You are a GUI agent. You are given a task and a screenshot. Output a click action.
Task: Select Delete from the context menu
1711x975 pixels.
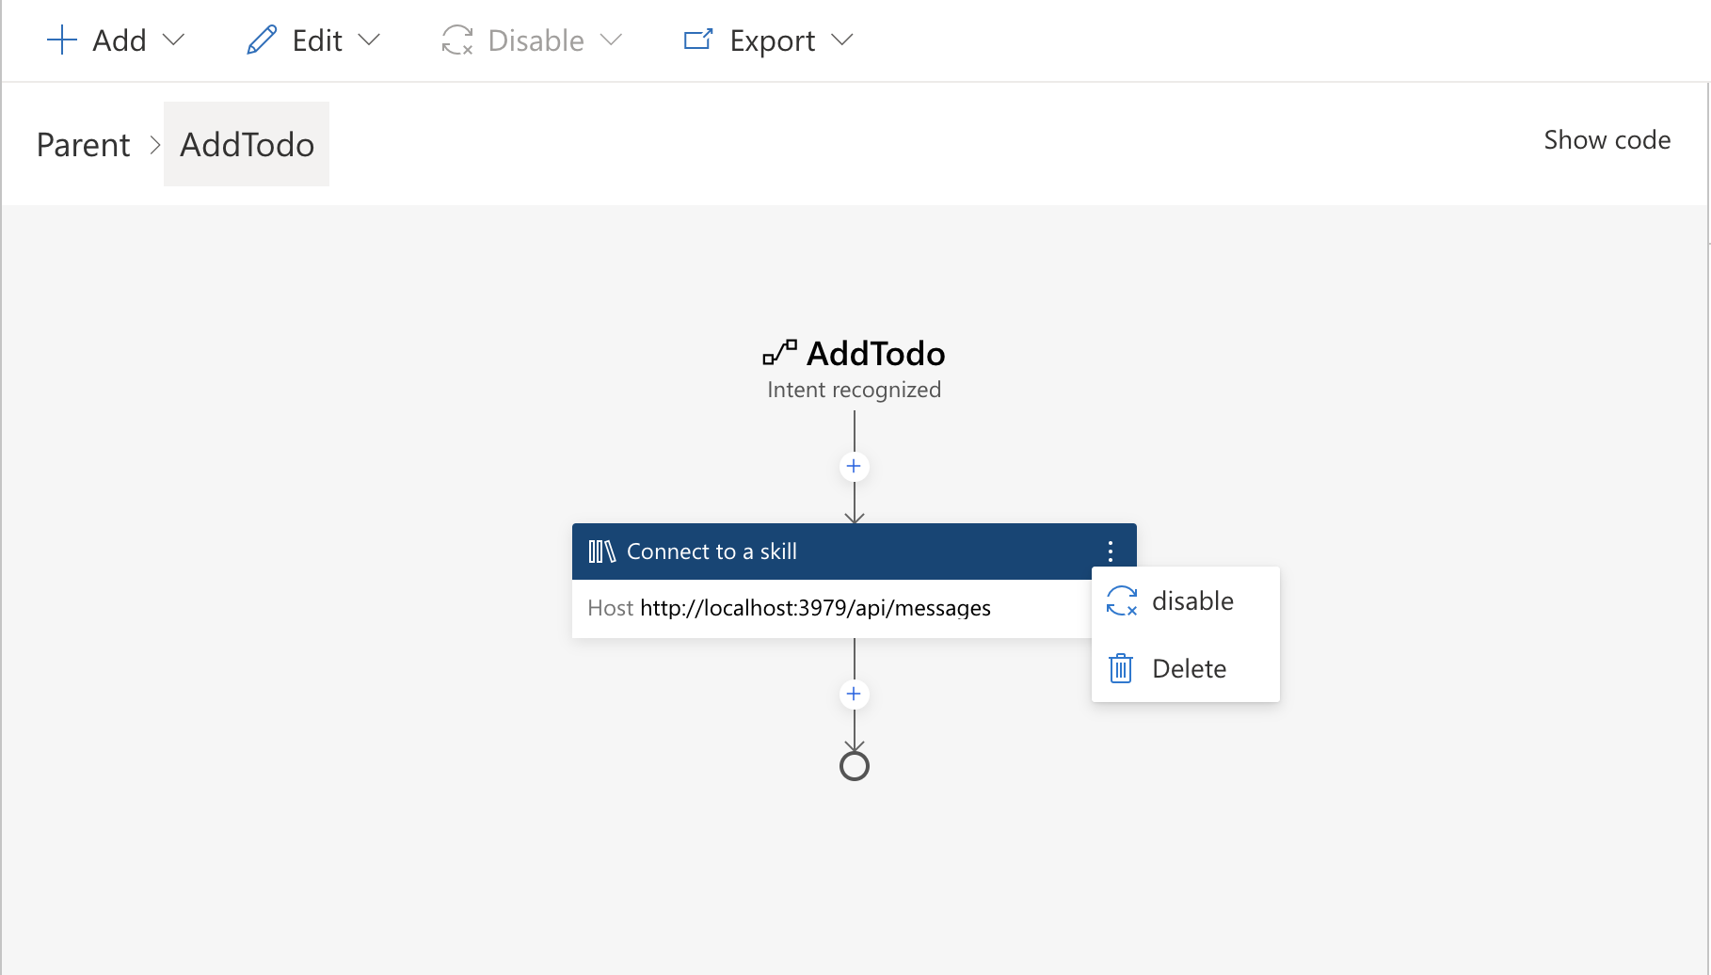(x=1190, y=668)
